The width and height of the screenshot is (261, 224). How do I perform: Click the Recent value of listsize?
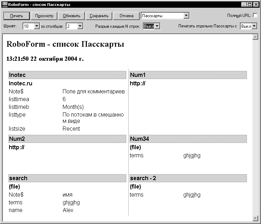(71, 129)
